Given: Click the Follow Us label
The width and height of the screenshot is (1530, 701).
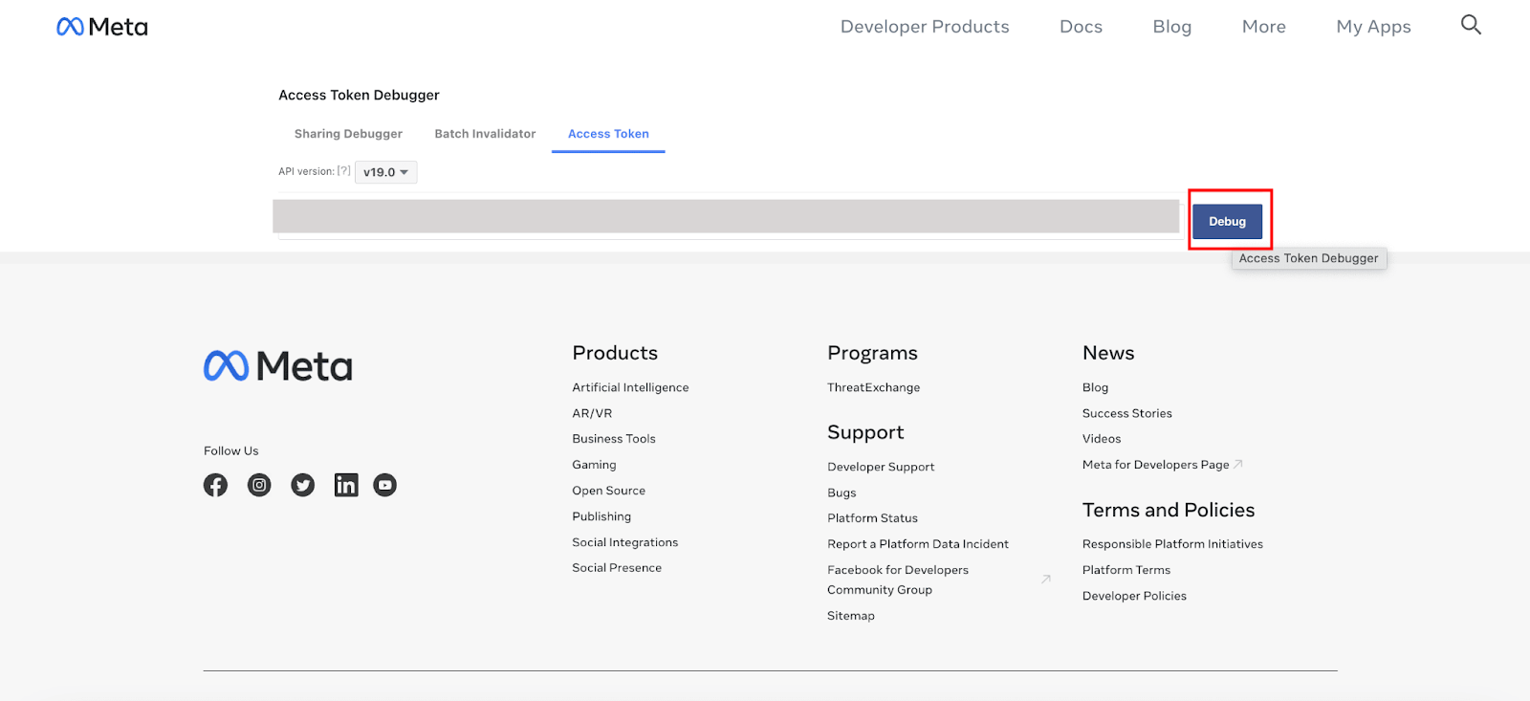Looking at the screenshot, I should [230, 450].
